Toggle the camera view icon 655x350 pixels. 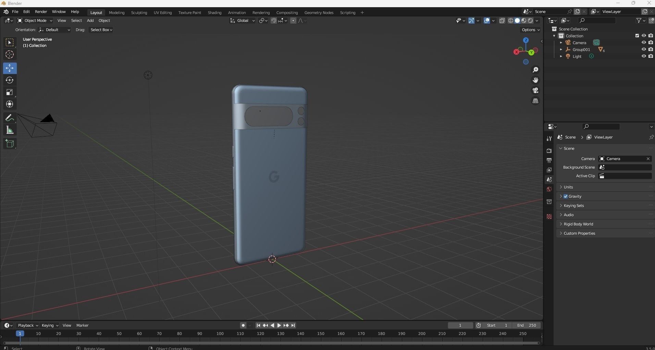tap(535, 90)
